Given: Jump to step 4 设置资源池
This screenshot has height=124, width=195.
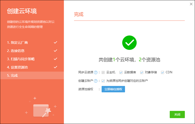Looking at the screenshot, I should 17,67.
